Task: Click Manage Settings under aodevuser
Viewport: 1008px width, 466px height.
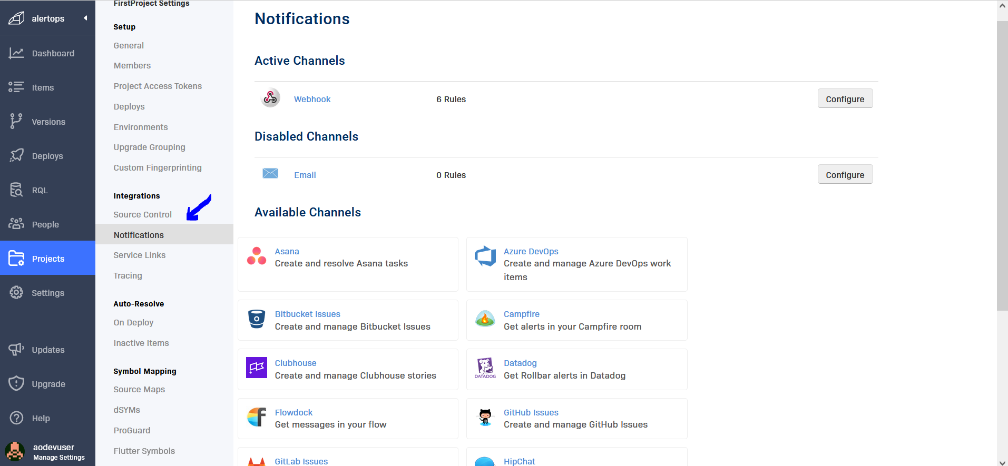Action: [58, 458]
